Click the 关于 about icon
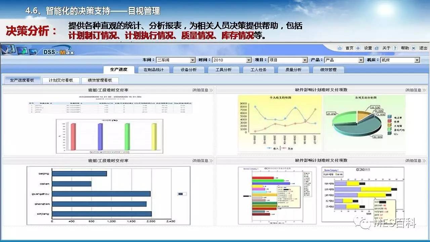 (377, 48)
